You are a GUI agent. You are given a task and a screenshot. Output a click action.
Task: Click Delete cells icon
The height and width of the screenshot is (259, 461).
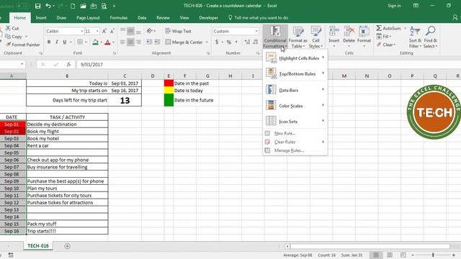tap(349, 31)
